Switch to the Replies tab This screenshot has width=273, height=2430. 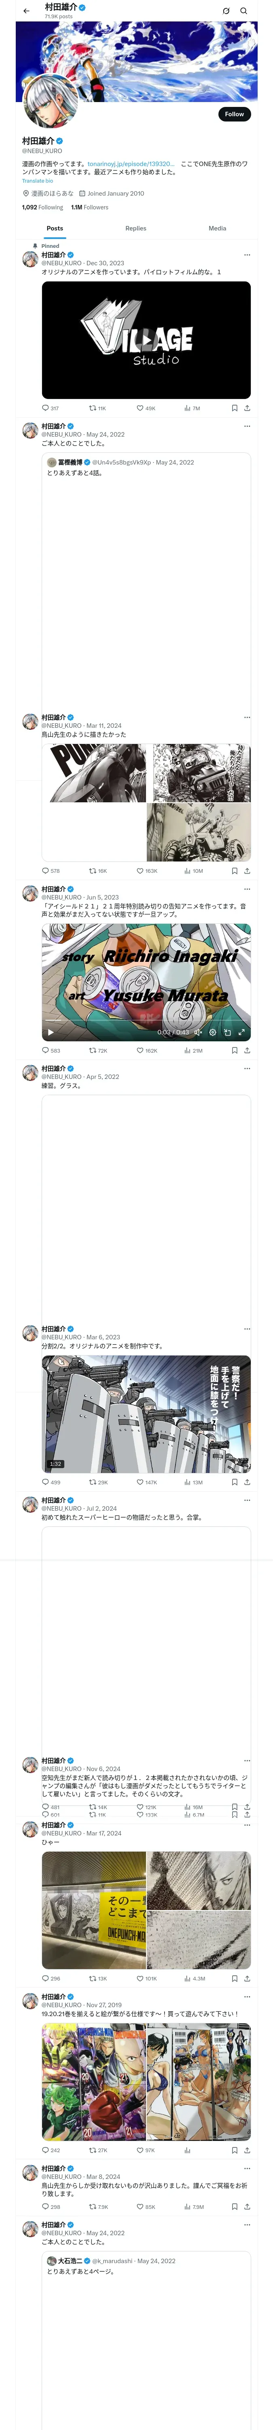[x=135, y=228]
